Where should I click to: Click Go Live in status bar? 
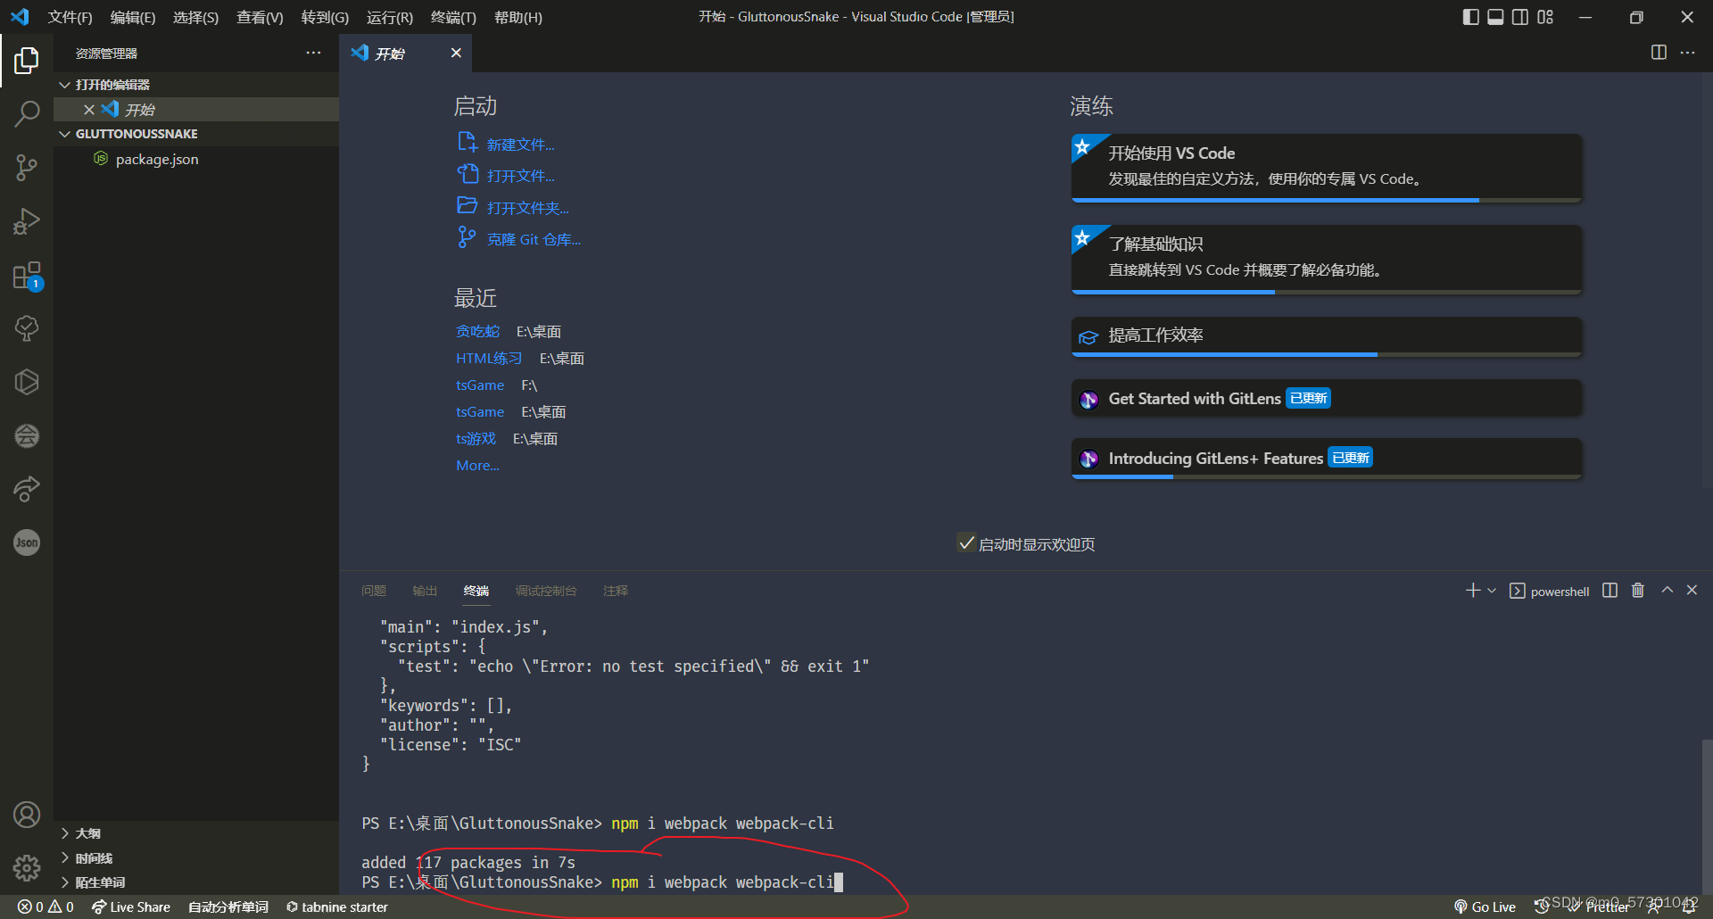pos(1485,907)
